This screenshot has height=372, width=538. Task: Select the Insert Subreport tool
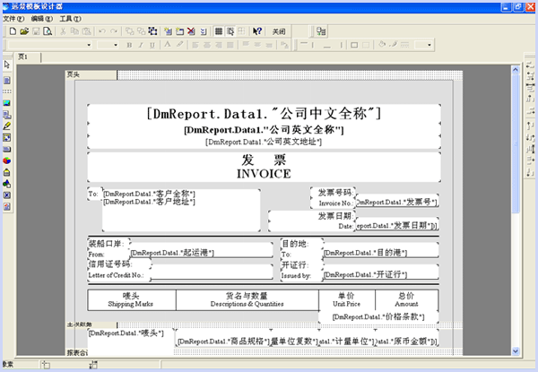click(7, 115)
